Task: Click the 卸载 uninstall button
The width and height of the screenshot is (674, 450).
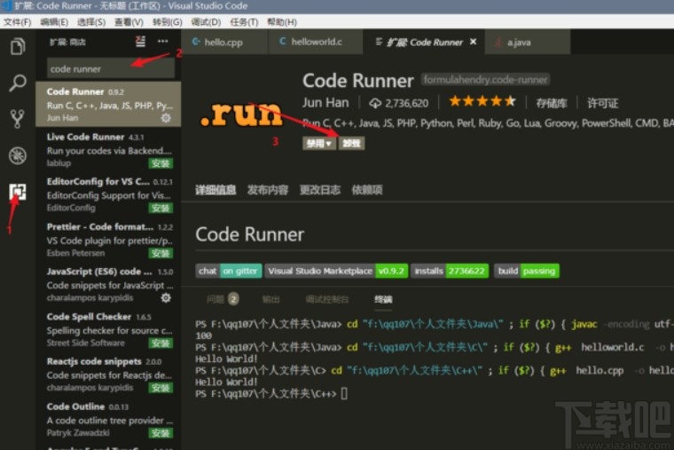Action: coord(351,143)
